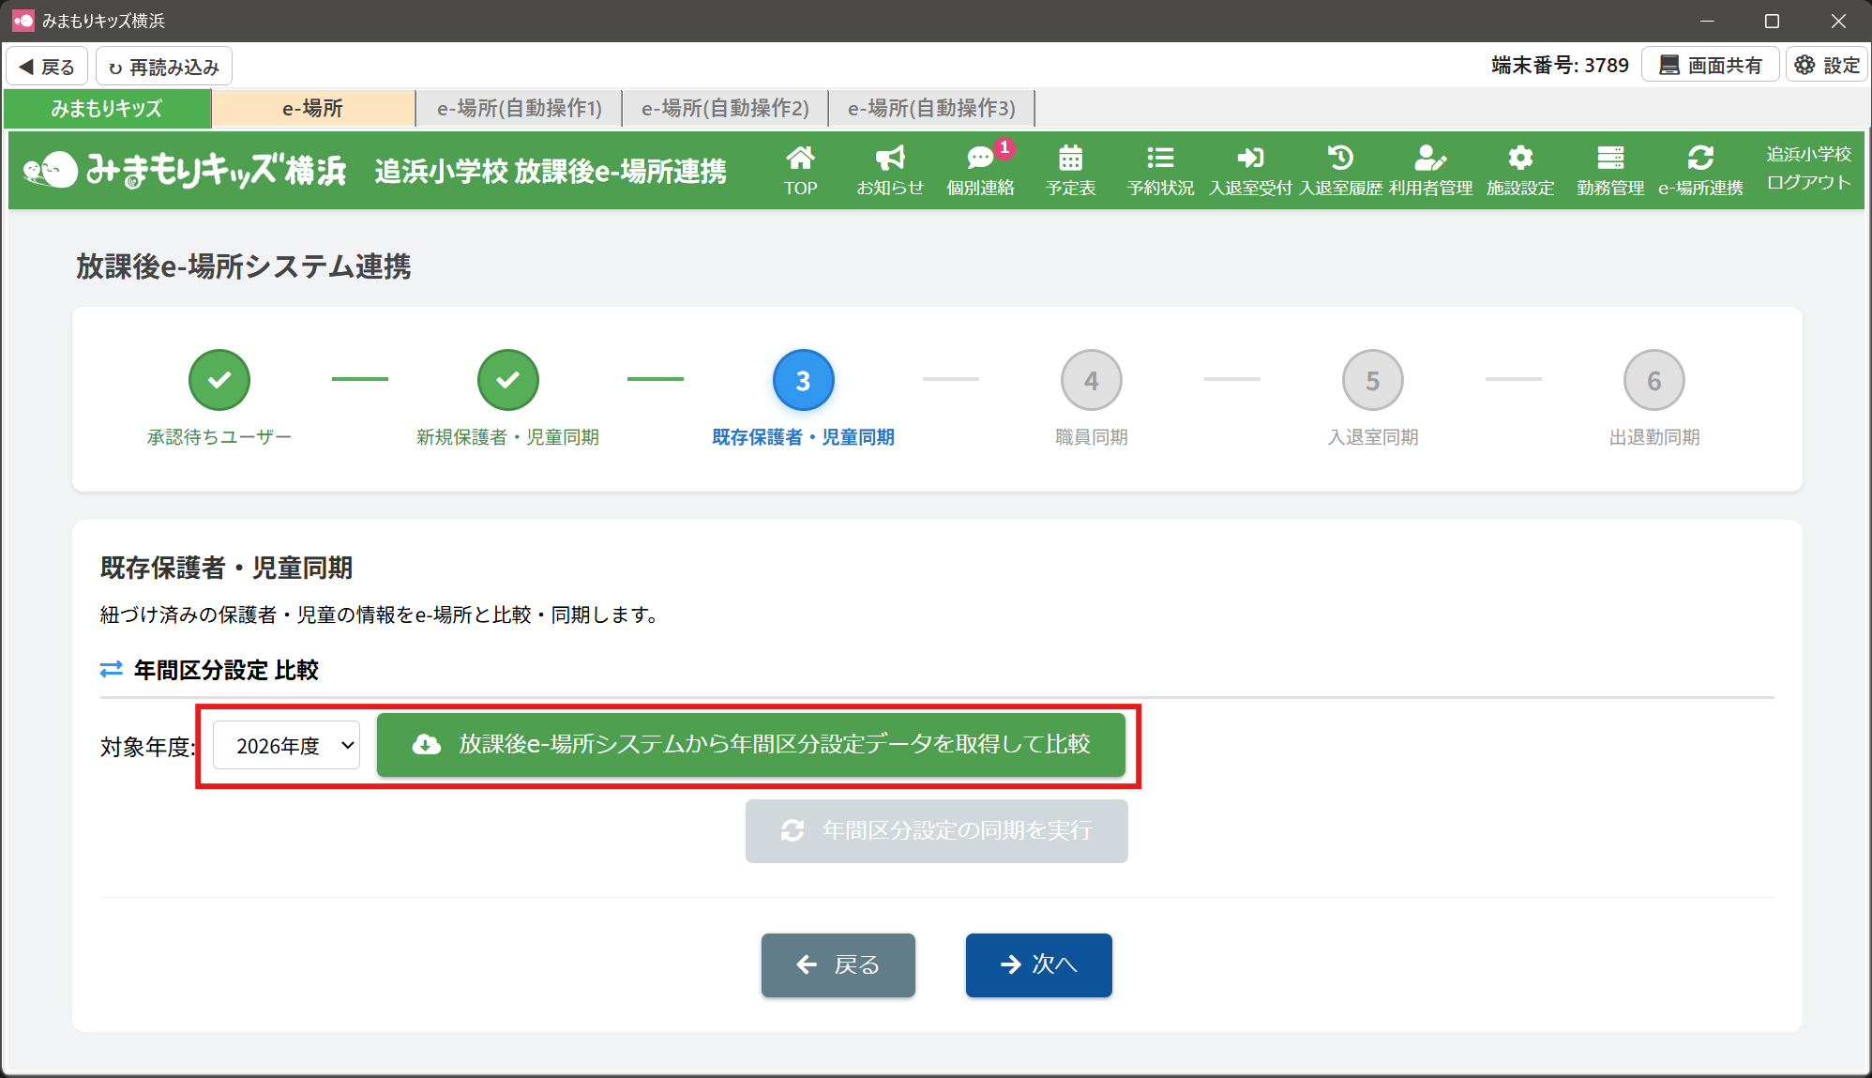Viewport: 1872px width, 1078px height.
Task: Click step 1 承認待ちユーザー checkmark
Action: coord(219,381)
